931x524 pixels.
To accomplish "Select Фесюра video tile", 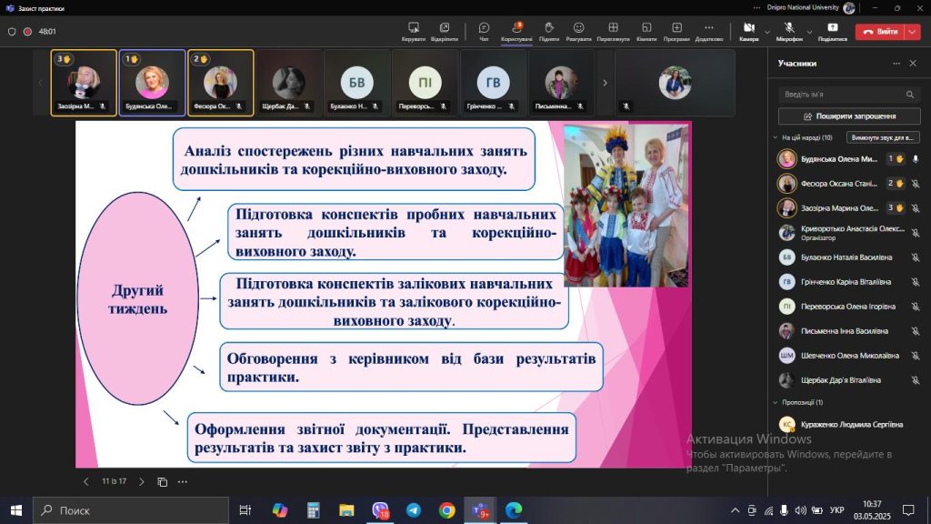I will click(220, 83).
